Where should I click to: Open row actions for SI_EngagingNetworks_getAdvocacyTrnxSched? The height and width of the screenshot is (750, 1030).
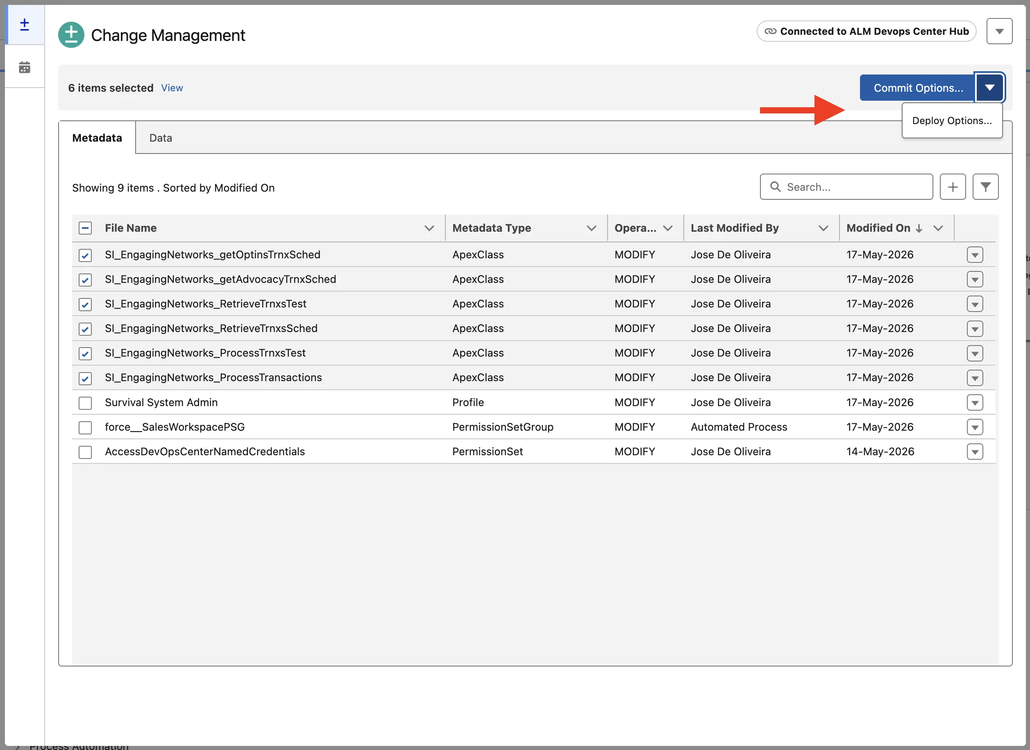(x=975, y=279)
